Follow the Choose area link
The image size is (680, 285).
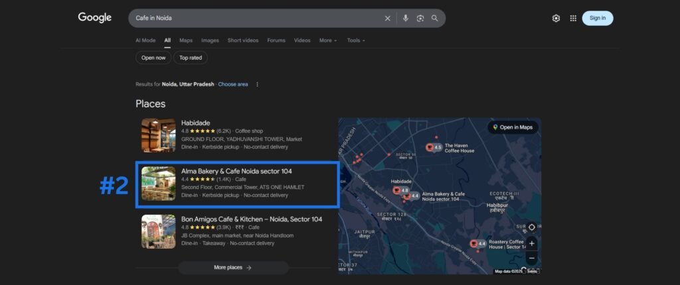click(233, 84)
